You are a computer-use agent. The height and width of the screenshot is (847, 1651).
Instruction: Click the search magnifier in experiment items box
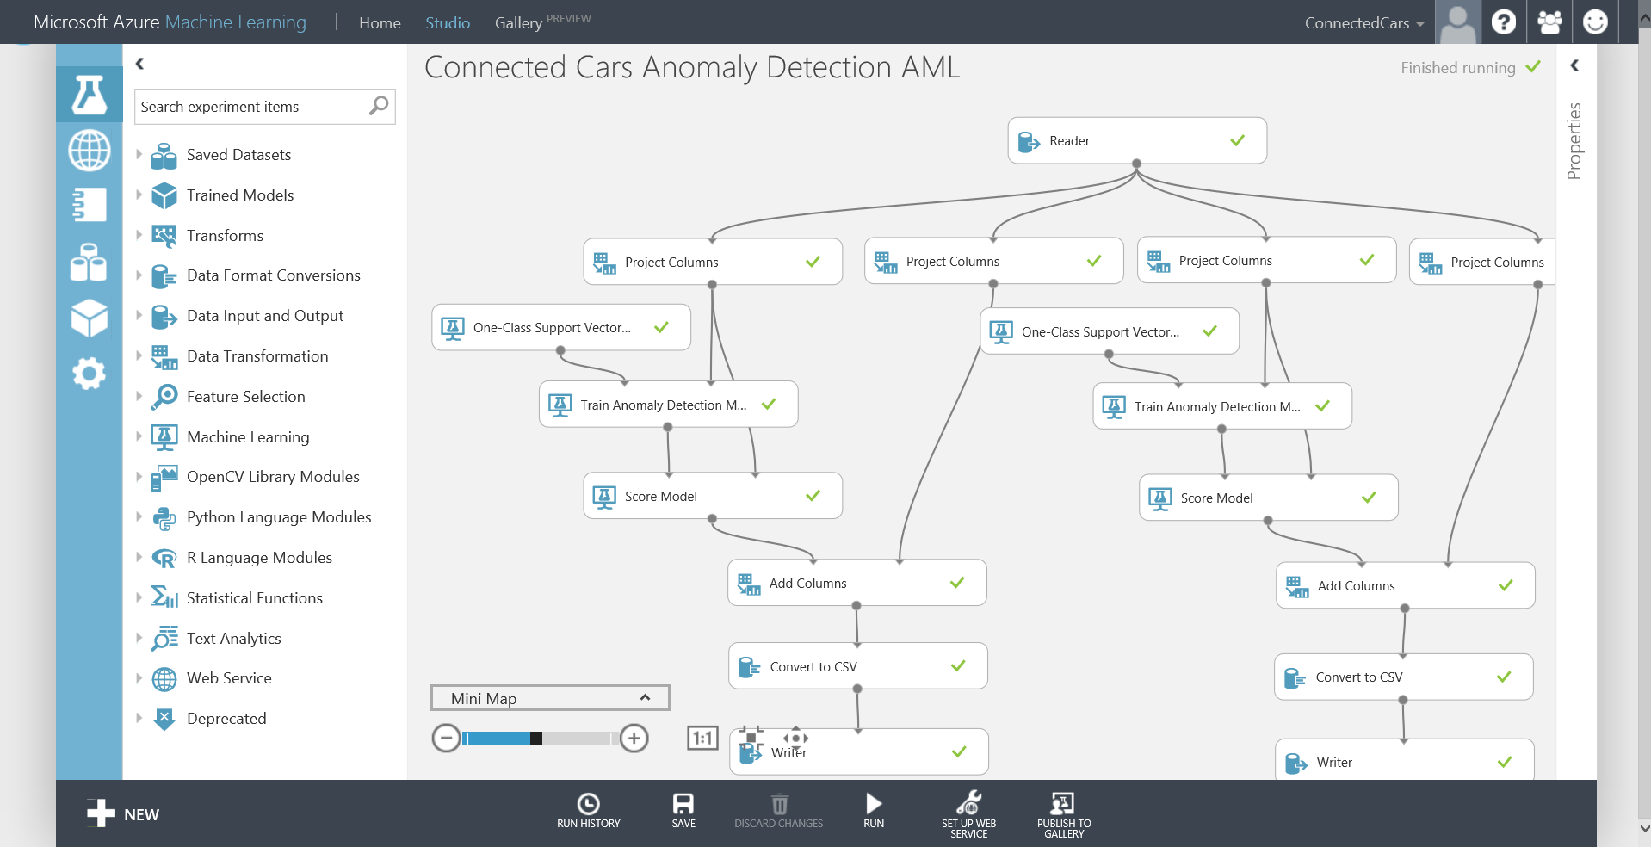377,106
